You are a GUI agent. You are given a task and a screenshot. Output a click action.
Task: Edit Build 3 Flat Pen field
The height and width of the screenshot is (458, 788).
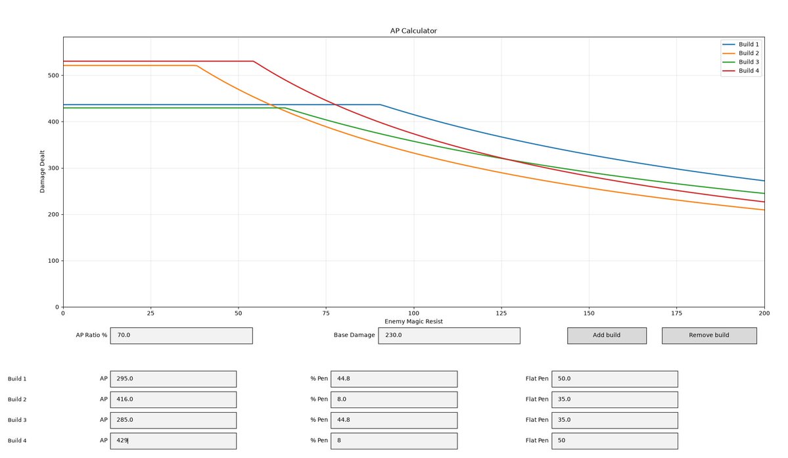click(614, 421)
